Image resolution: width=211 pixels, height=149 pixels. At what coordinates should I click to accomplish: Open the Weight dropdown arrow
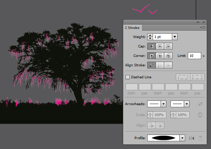[x=175, y=37]
